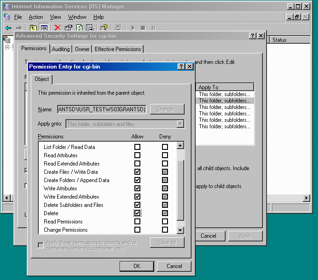Click the permissions list scrollbar thumb
This screenshot has height=280, width=318.
pos(180,190)
